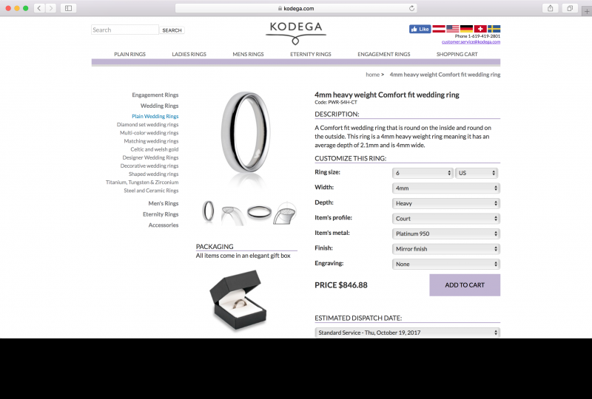Toggle Safari sidebar icon

(68, 8)
